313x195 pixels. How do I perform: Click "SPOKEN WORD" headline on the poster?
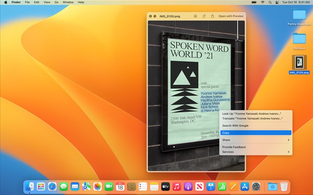click(199, 47)
